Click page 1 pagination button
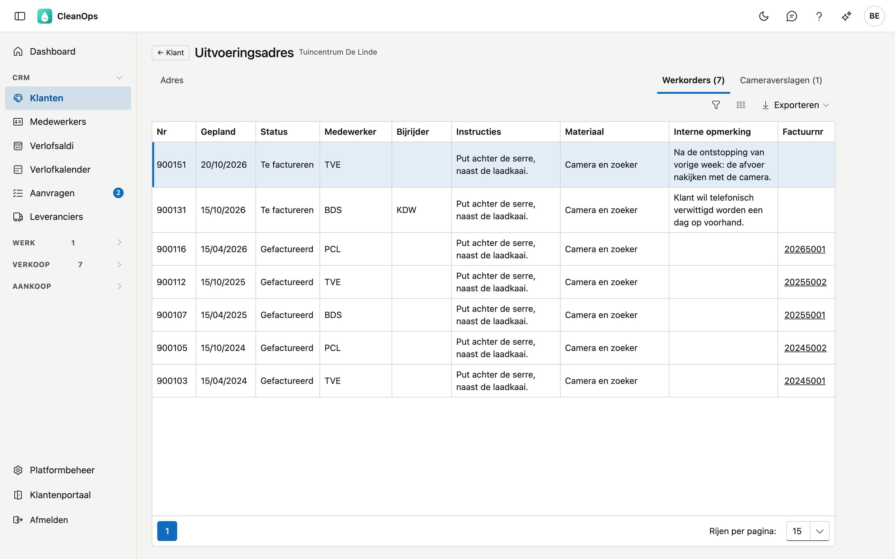 [167, 531]
